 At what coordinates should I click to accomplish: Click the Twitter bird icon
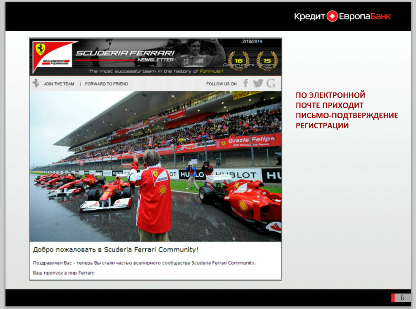point(258,83)
